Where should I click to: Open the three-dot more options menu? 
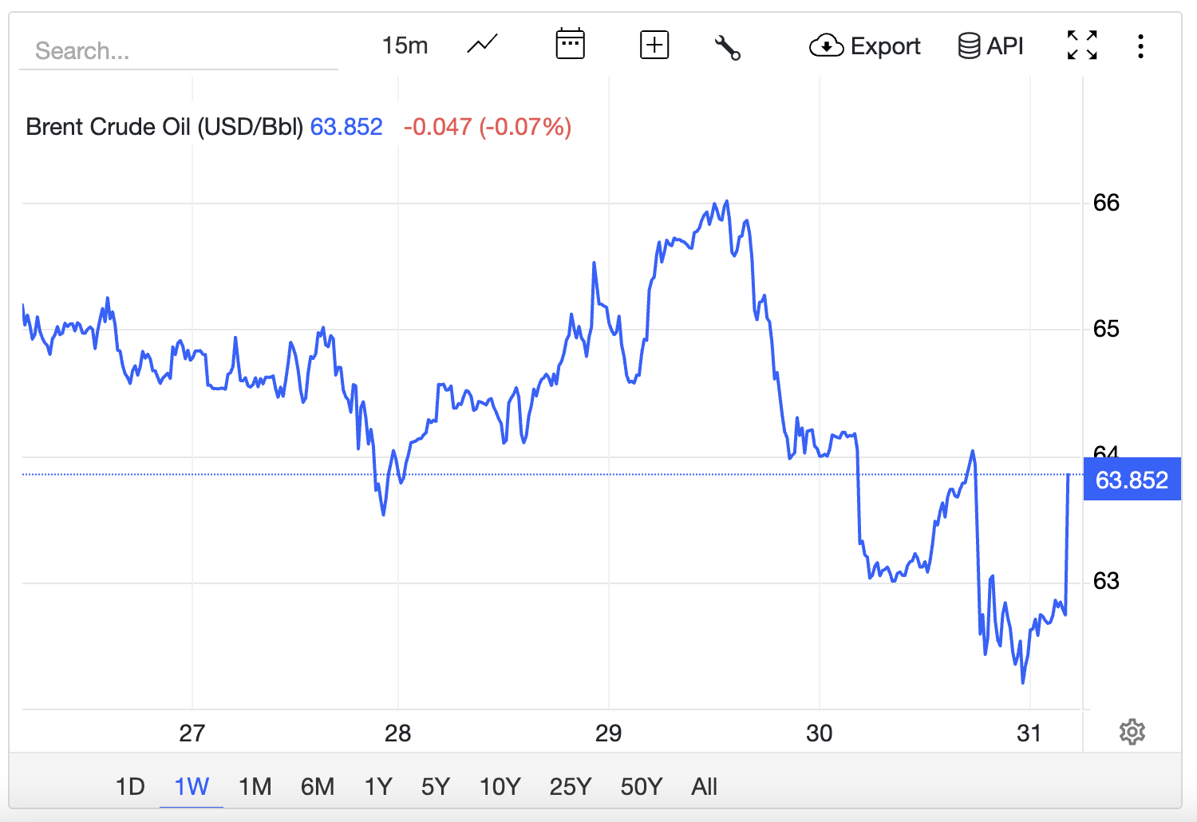pyautogui.click(x=1140, y=46)
